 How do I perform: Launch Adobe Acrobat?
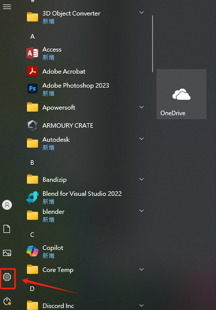(x=85, y=72)
